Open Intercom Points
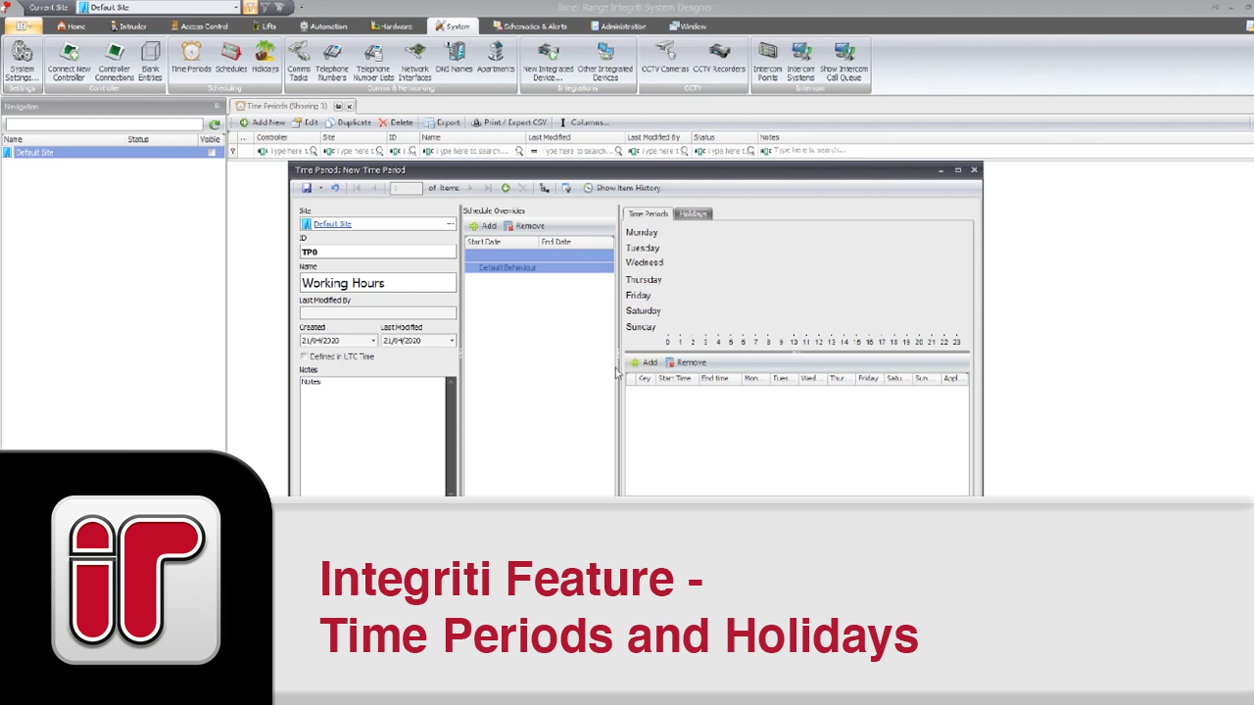Viewport: 1254px width, 705px height. point(768,61)
